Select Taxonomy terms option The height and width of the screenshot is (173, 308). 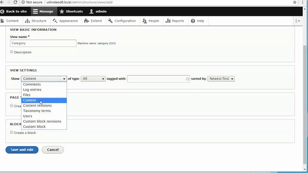tap(44, 111)
